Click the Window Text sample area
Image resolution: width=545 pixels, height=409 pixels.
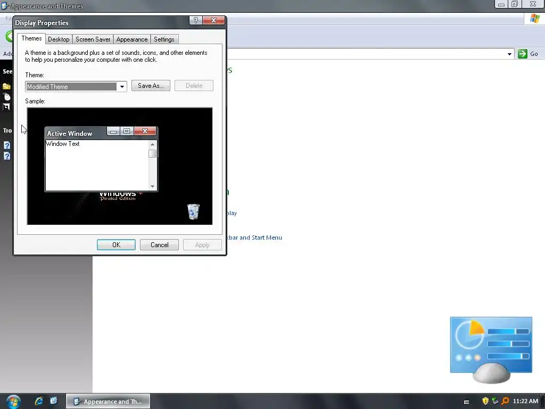[97, 165]
